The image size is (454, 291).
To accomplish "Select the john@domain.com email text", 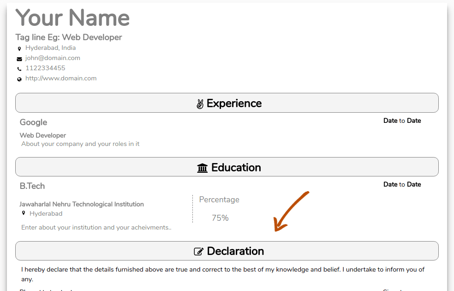I will point(53,58).
